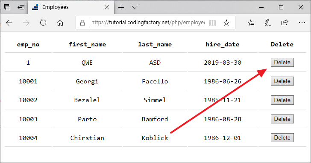
Task: Maximize the browser window
Action: pyautogui.click(x=281, y=7)
